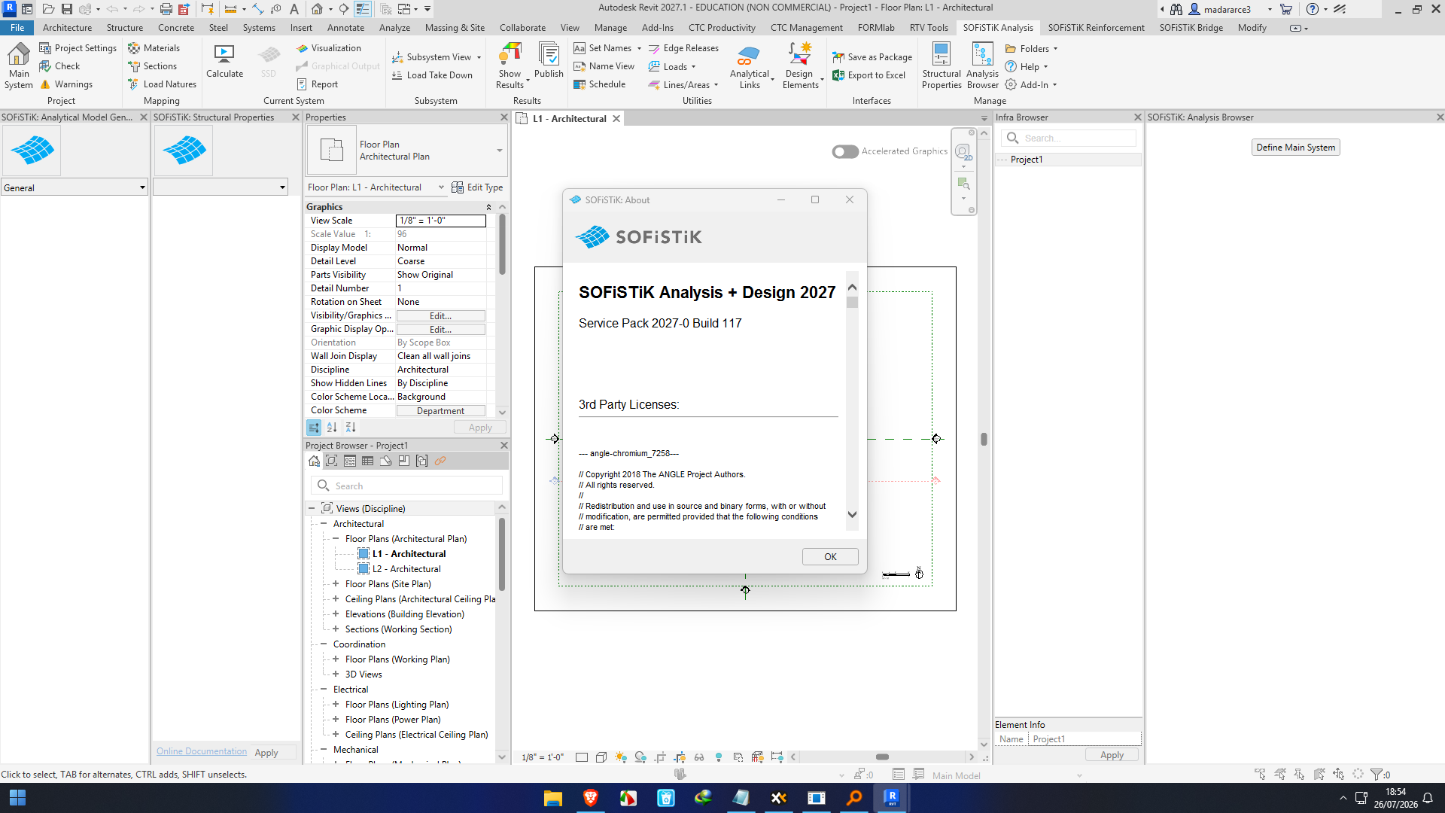Open Online Documentation link
This screenshot has width=1445, height=813.
[201, 752]
